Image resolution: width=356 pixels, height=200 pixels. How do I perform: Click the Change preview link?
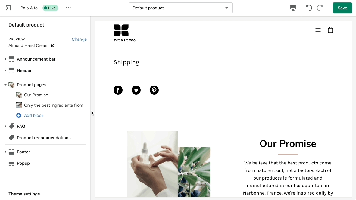79,39
